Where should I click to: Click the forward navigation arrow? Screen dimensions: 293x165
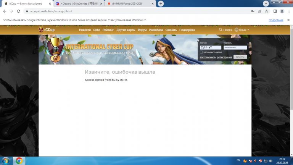coord(11,11)
